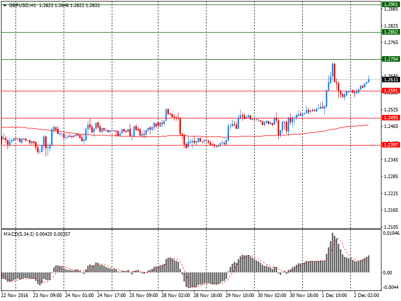This screenshot has width=401, height=301.
Task: Click the 2 Dec 02:00 time axis label
Action: tap(366, 295)
